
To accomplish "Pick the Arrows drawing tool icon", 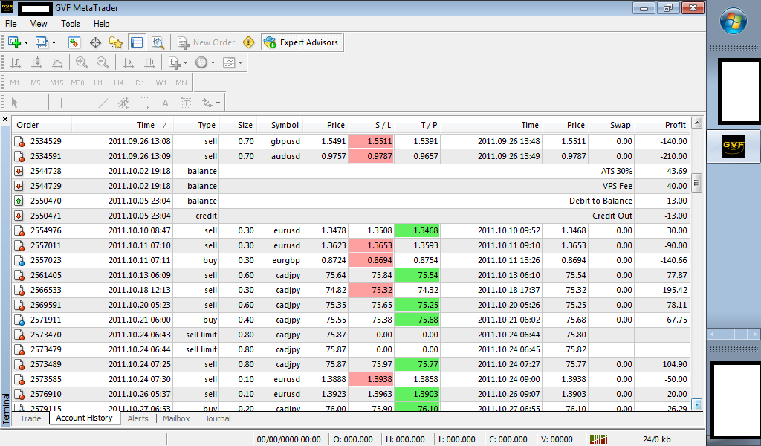I will coord(207,103).
